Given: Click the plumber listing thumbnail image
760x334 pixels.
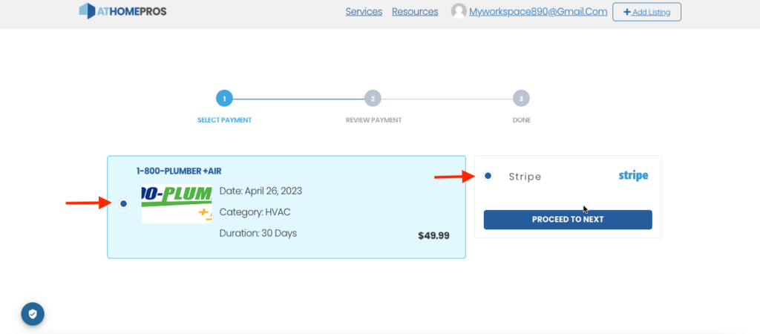Looking at the screenshot, I should pos(177,204).
